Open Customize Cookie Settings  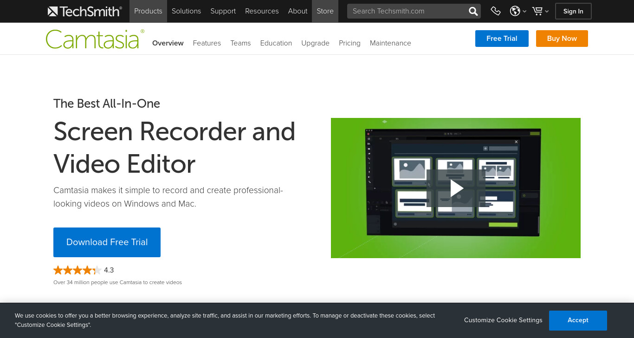click(503, 320)
